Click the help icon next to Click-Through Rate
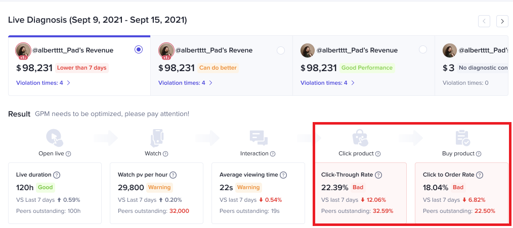This screenshot has height=228, width=513. click(x=378, y=175)
